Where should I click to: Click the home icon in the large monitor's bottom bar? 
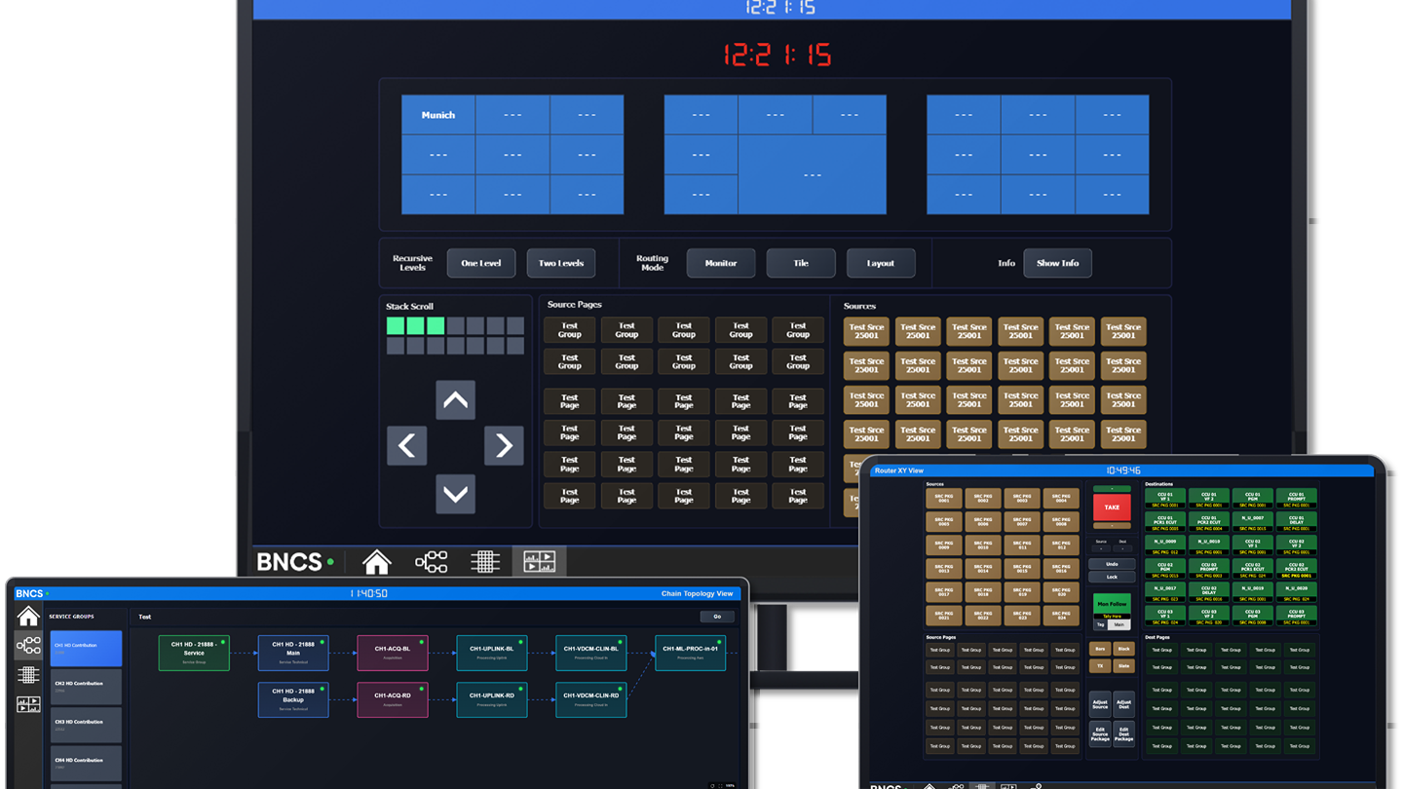(x=377, y=562)
